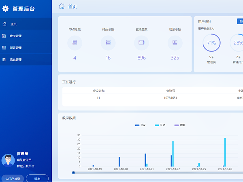Image resolution: width=243 pixels, height=182 pixels.
Task: Click the 视频总数 play icon
Action: click(175, 42)
